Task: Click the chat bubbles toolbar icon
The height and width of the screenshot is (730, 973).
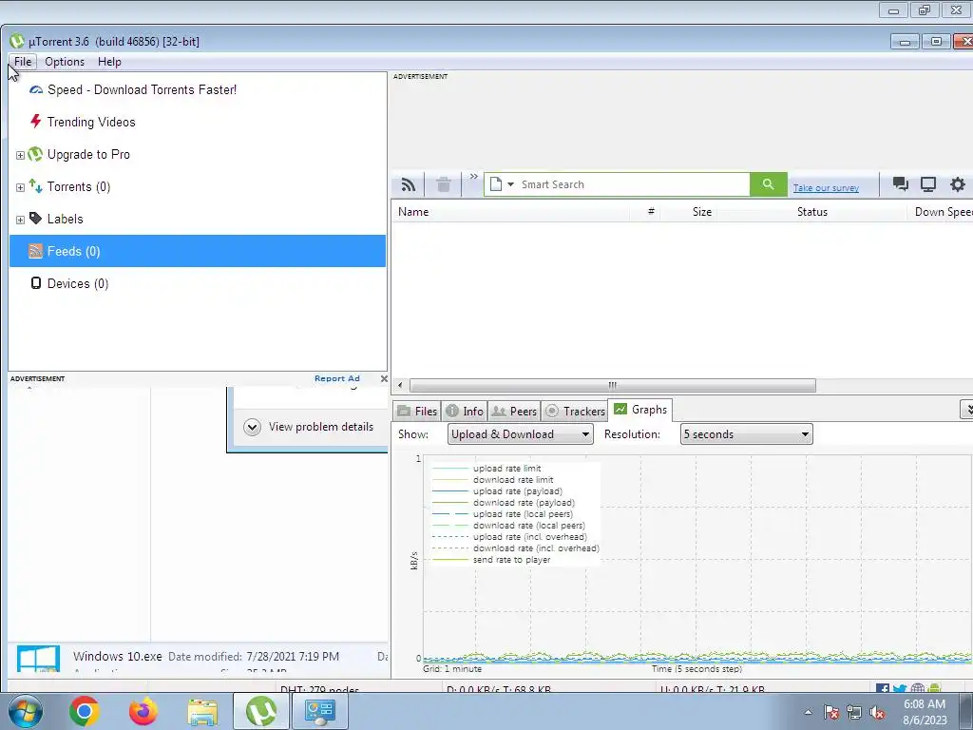Action: 901,183
